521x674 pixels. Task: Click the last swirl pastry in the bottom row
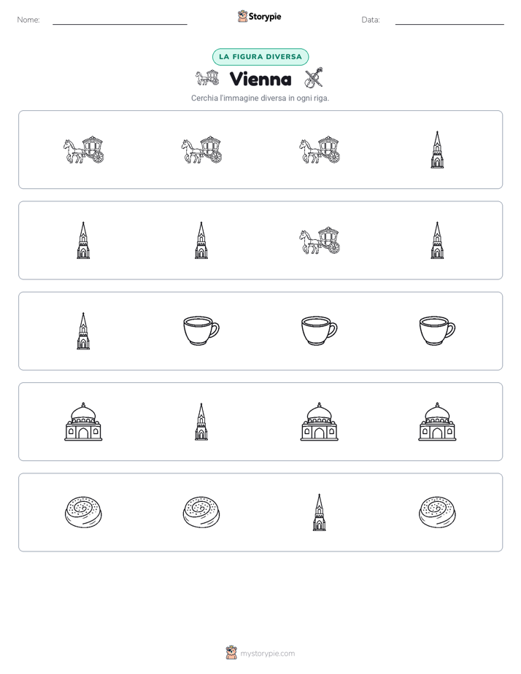[x=437, y=512]
